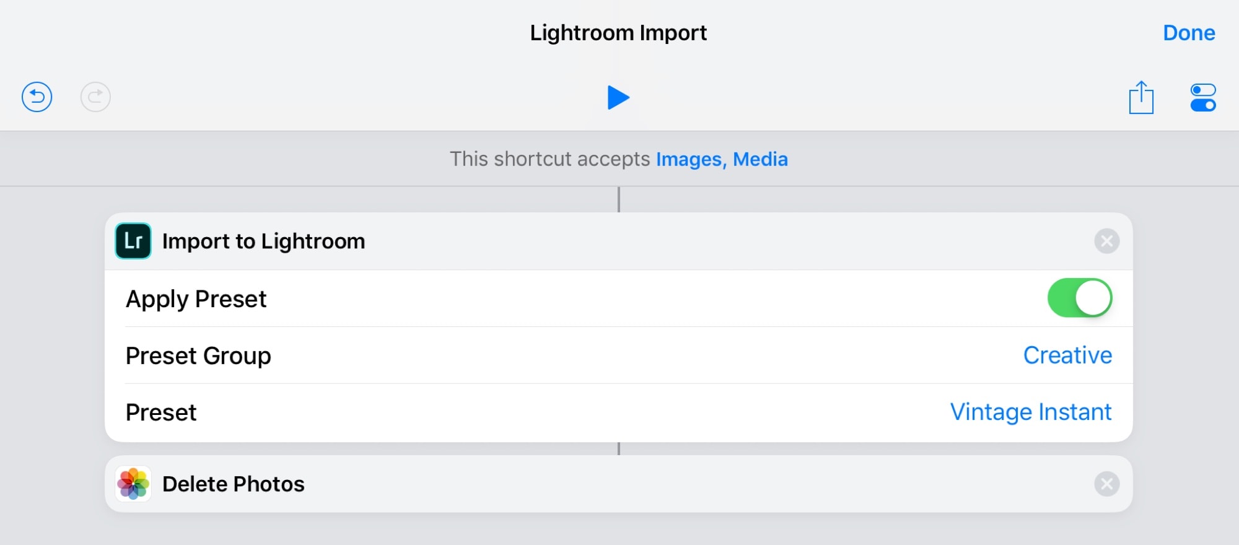Image resolution: width=1239 pixels, height=545 pixels.
Task: Run the shortcut with the Play button
Action: pos(619,97)
